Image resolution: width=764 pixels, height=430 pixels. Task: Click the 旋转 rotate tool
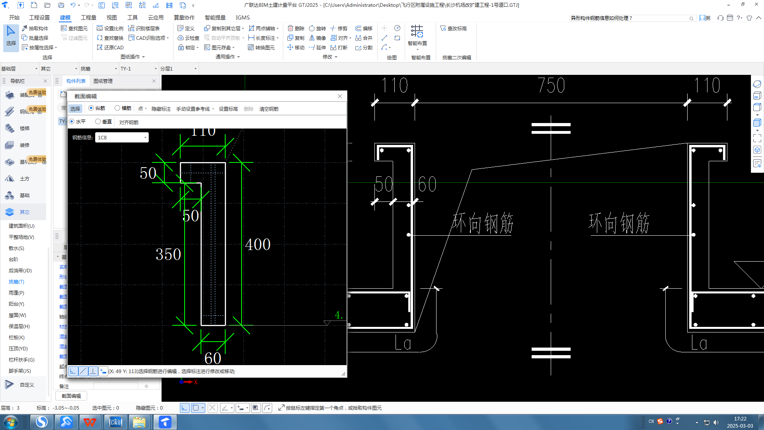pyautogui.click(x=312, y=28)
